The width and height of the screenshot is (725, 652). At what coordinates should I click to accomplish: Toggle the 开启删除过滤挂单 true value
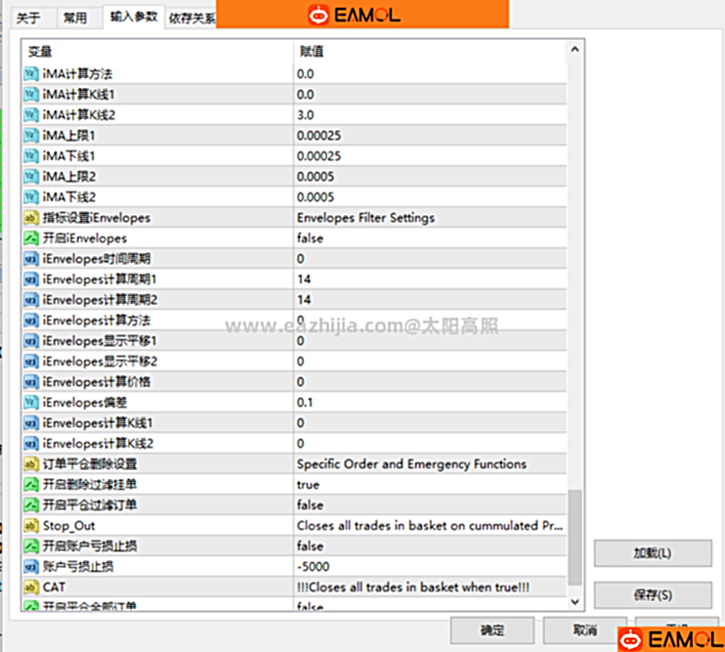(308, 485)
